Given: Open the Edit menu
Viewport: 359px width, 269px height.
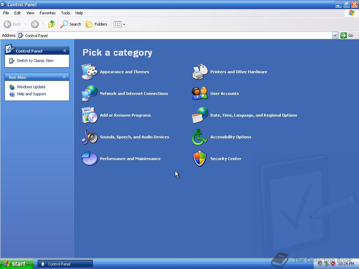Looking at the screenshot, I should pos(18,13).
